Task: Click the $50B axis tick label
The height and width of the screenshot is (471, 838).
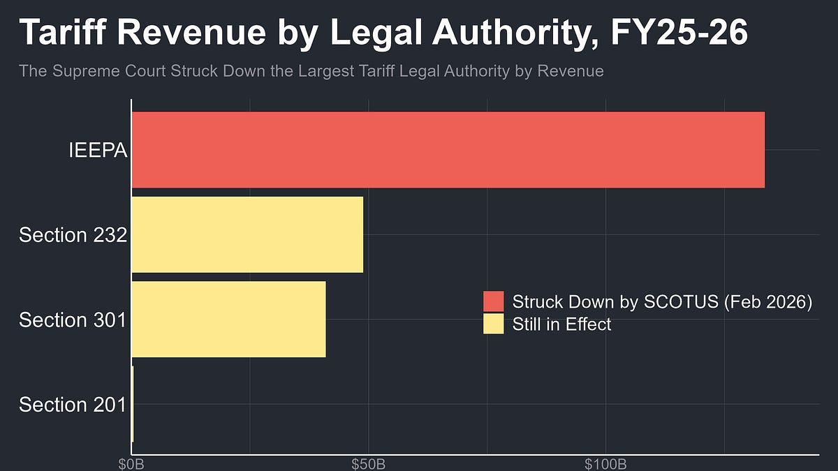Action: [x=368, y=465]
